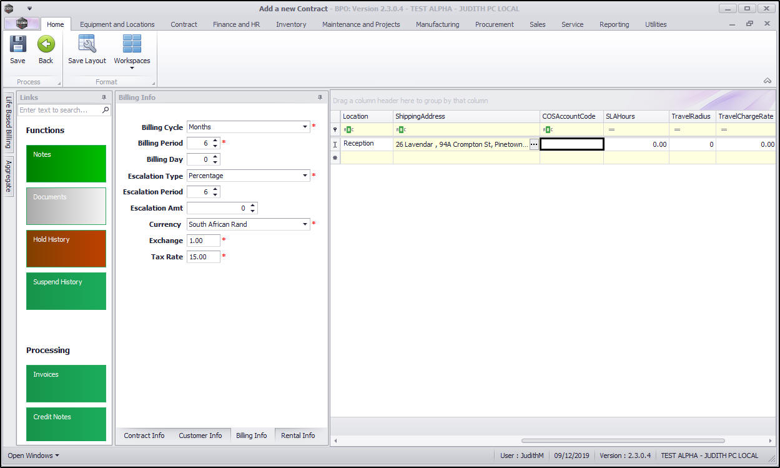Click the SLAHours equals filter icon
This screenshot has height=468, width=780.
click(611, 130)
